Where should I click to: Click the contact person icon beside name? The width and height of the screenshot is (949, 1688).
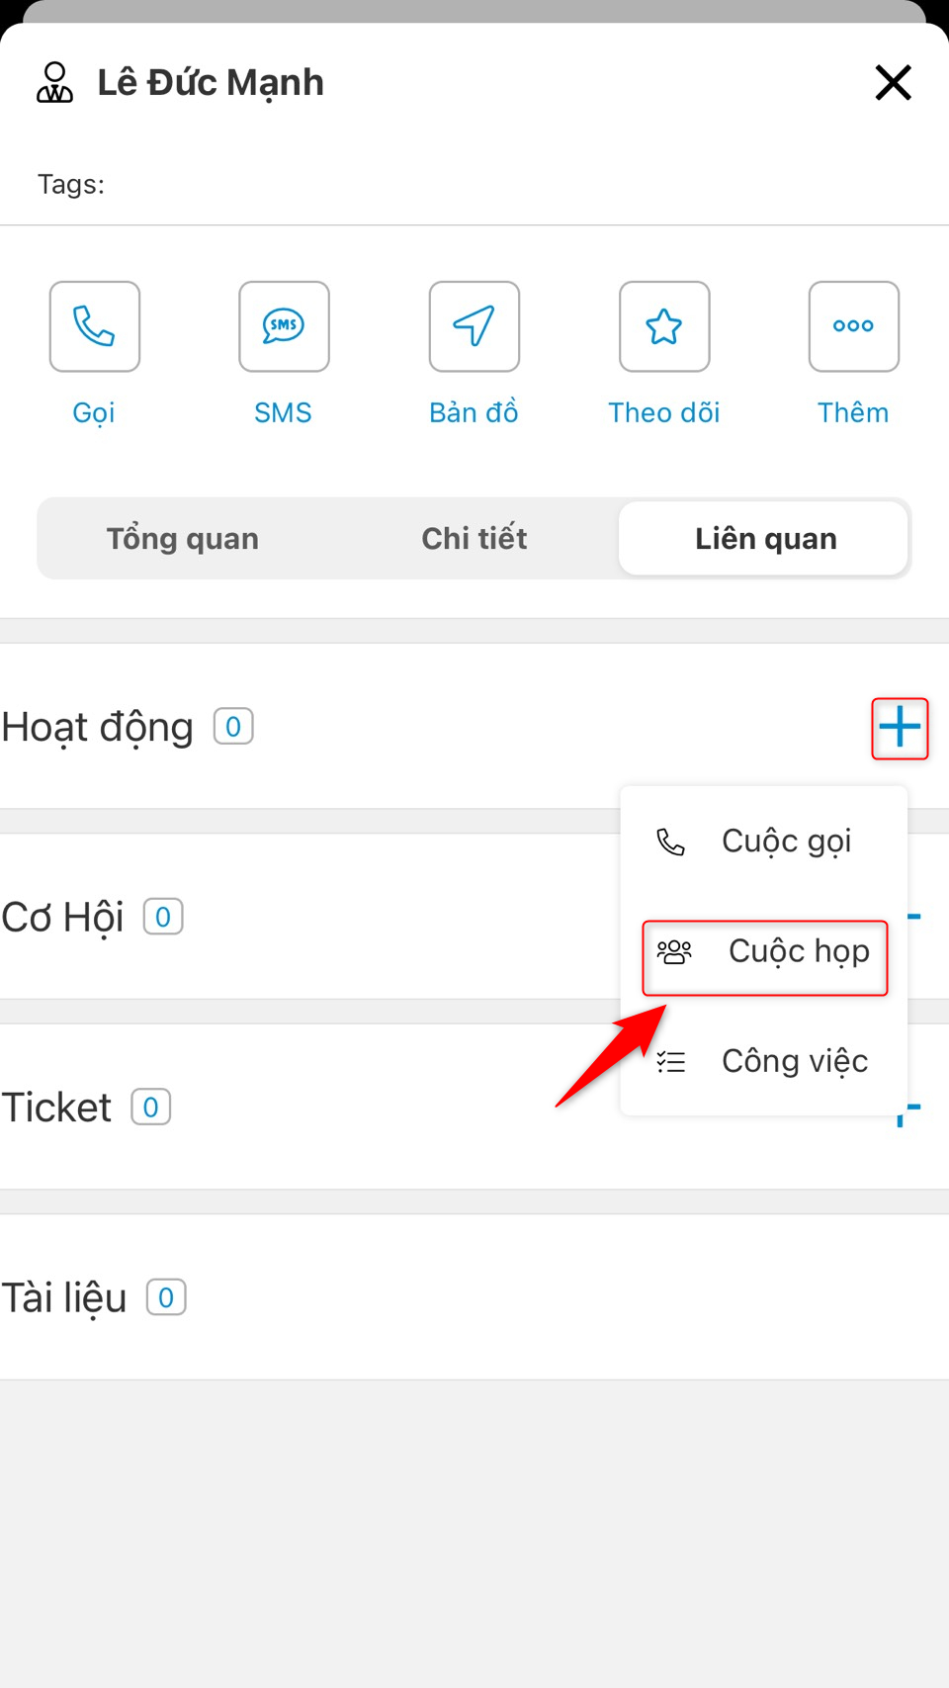point(55,82)
